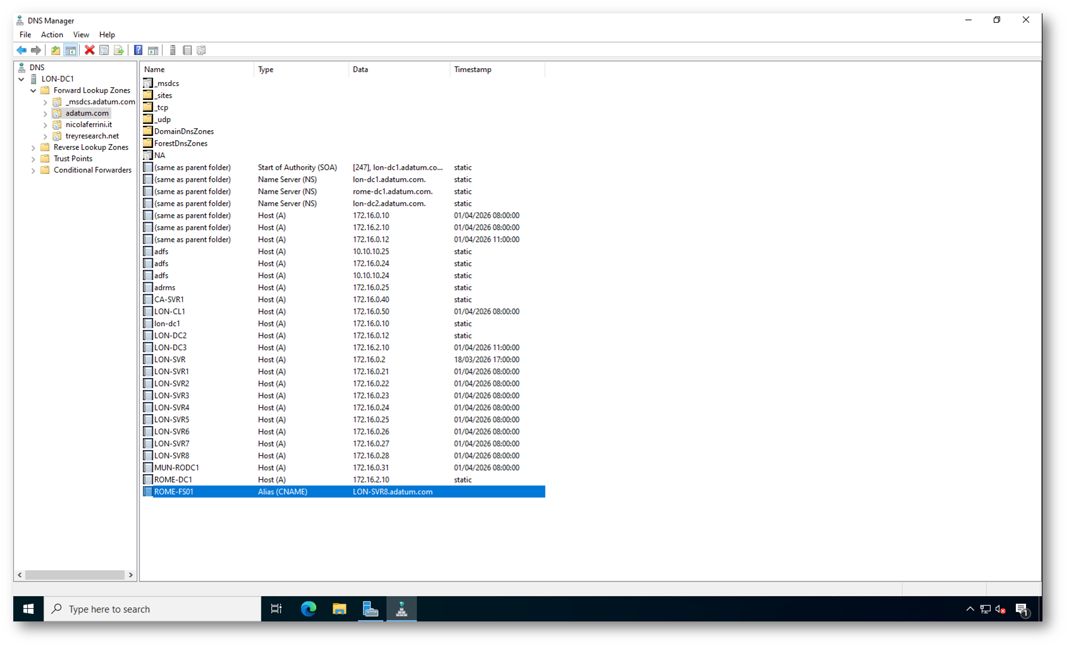Screen dimensions: 1069x648
Task: Expand the Reverse Lookup Zones node
Action: tap(34, 148)
